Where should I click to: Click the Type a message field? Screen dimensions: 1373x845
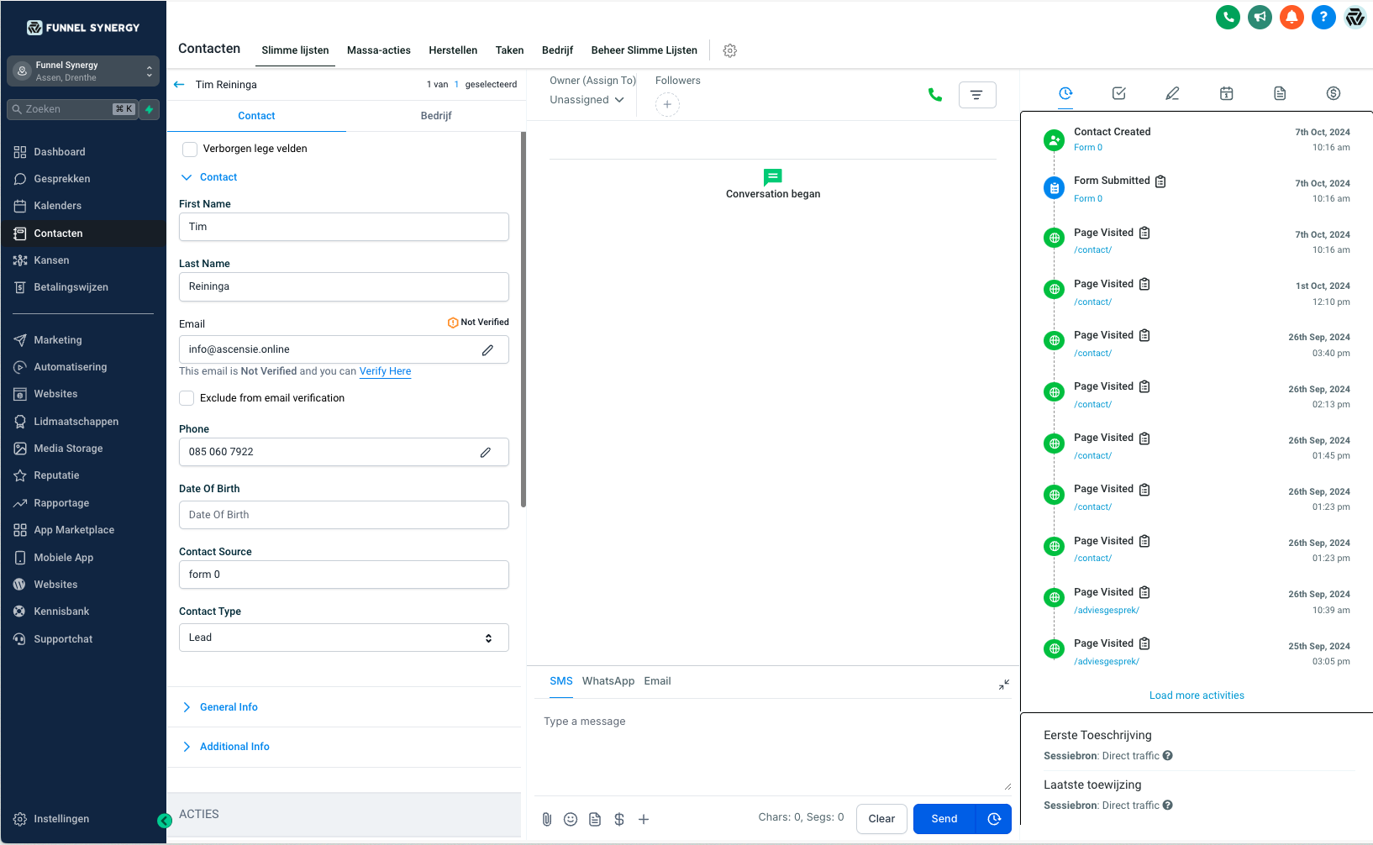[771, 748]
